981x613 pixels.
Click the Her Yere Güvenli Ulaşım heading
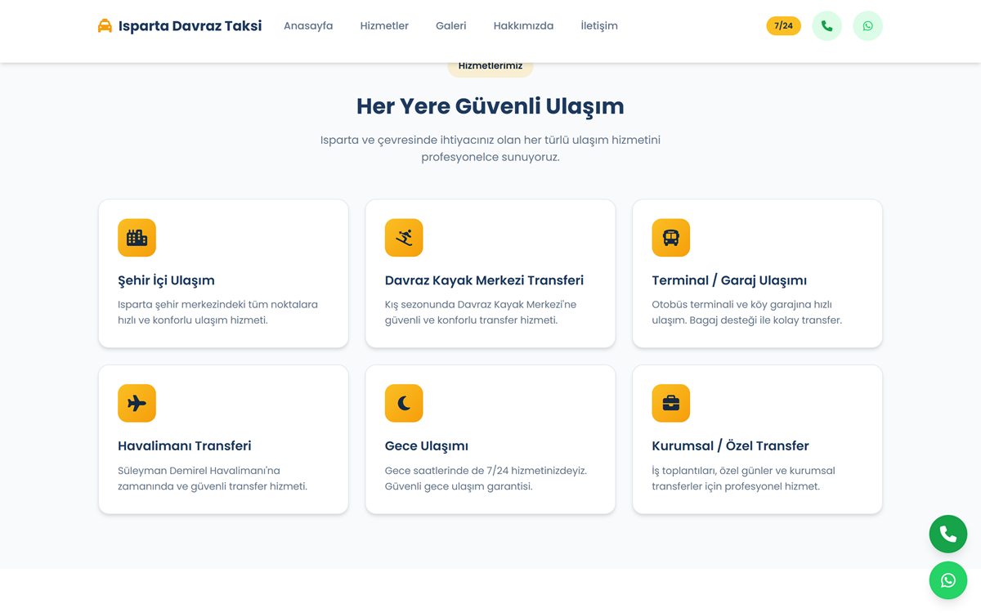point(490,106)
